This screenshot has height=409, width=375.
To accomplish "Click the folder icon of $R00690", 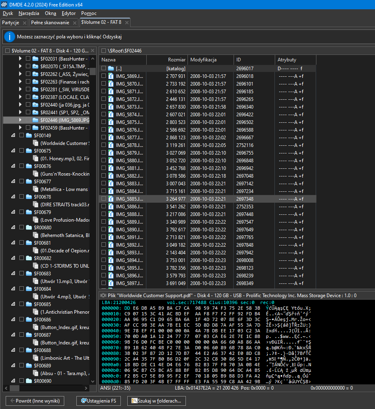I will (x=29, y=381).
